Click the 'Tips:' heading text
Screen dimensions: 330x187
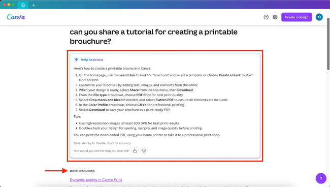tap(77, 116)
